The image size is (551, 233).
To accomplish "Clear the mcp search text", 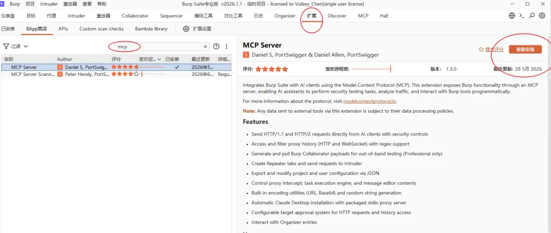I will [205, 46].
